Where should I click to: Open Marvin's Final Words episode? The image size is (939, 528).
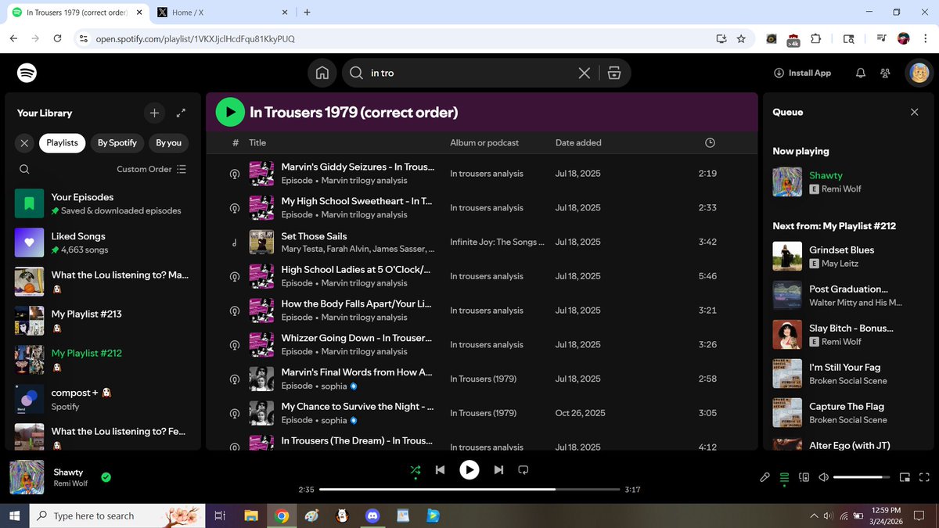357,372
